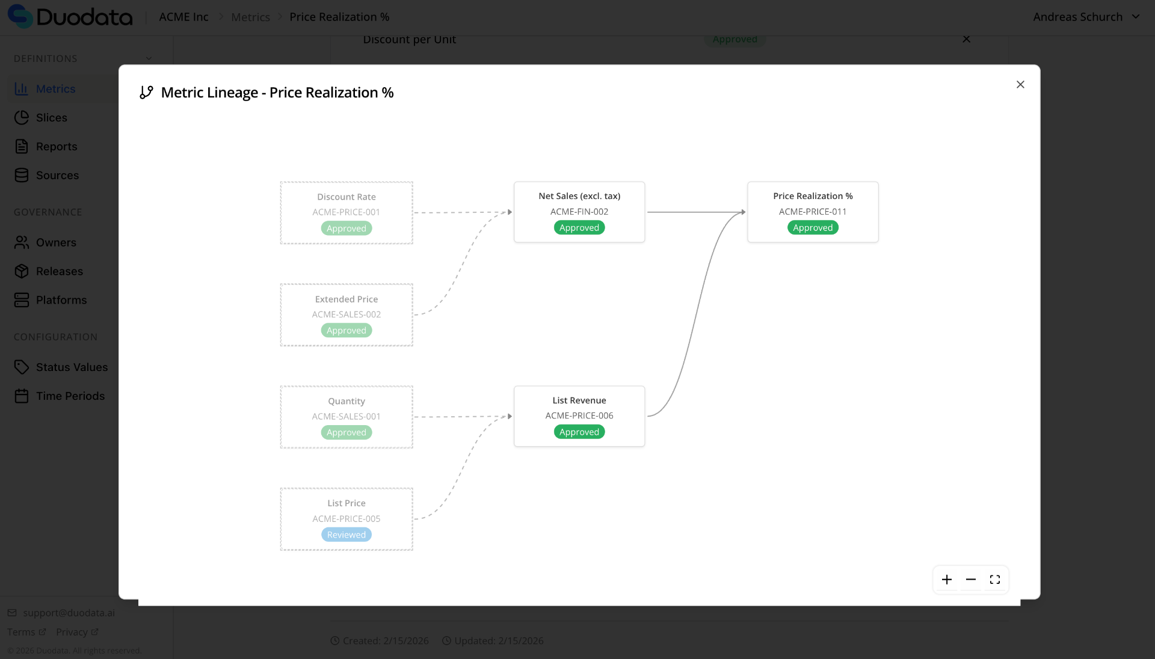This screenshot has width=1155, height=659.
Task: Close the Metric Lineage modal
Action: (1020, 84)
